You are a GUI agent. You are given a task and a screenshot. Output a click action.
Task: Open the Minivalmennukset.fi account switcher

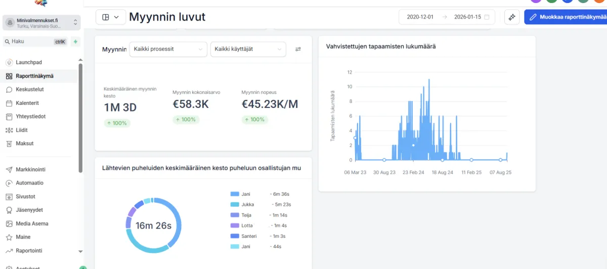(x=41, y=22)
